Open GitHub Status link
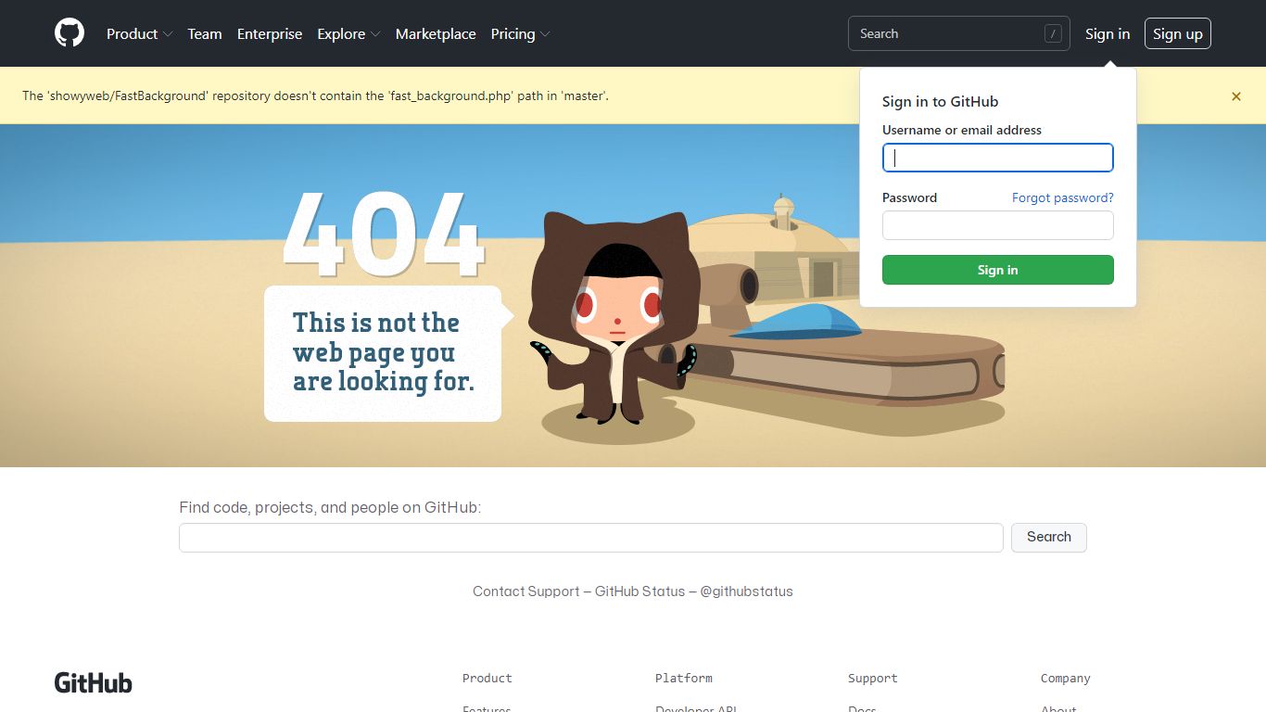Image resolution: width=1266 pixels, height=712 pixels. 639,591
